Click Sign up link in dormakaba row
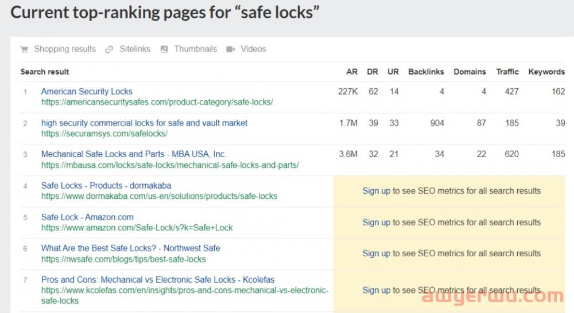Image resolution: width=574 pixels, height=313 pixels. click(376, 191)
